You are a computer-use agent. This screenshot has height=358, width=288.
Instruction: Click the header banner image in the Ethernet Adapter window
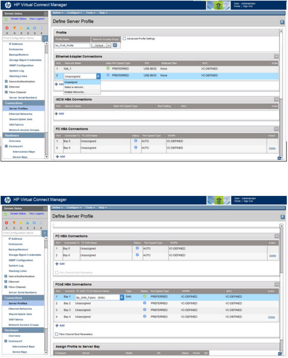point(218,5)
